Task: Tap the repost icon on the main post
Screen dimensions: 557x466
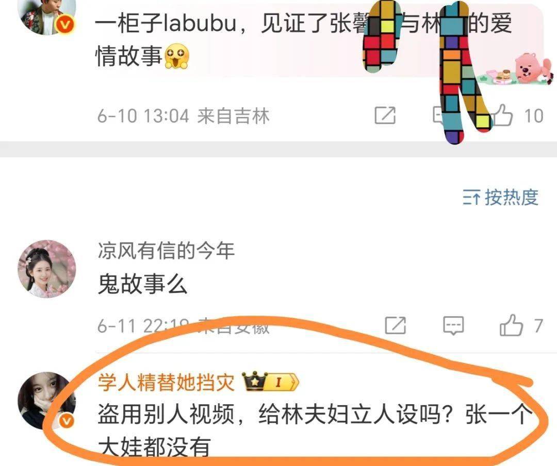Action: pos(385,115)
